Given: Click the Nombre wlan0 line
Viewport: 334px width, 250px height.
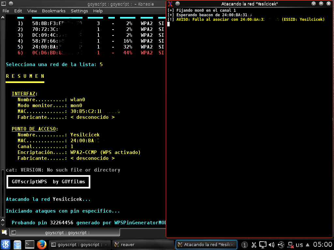Looking at the screenshot, I should 51,100.
